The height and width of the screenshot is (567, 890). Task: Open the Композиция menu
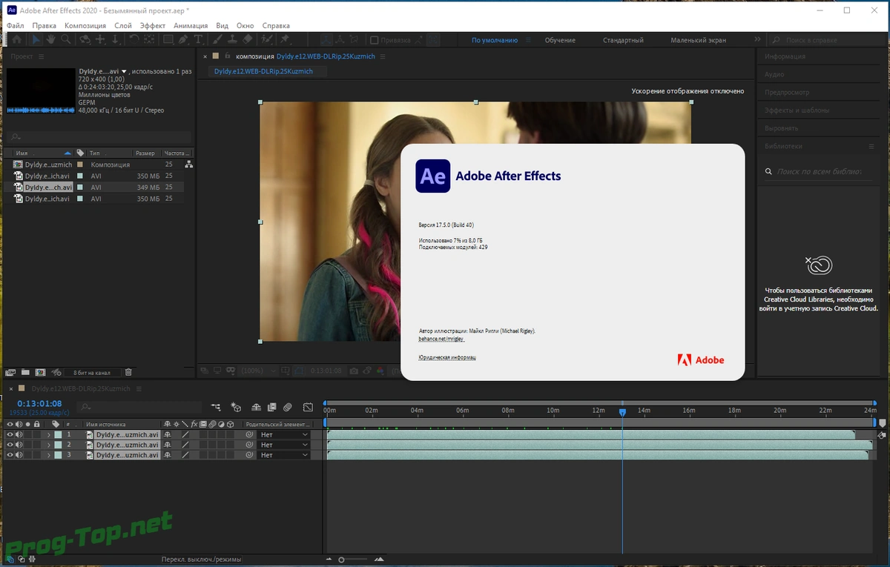tap(85, 25)
